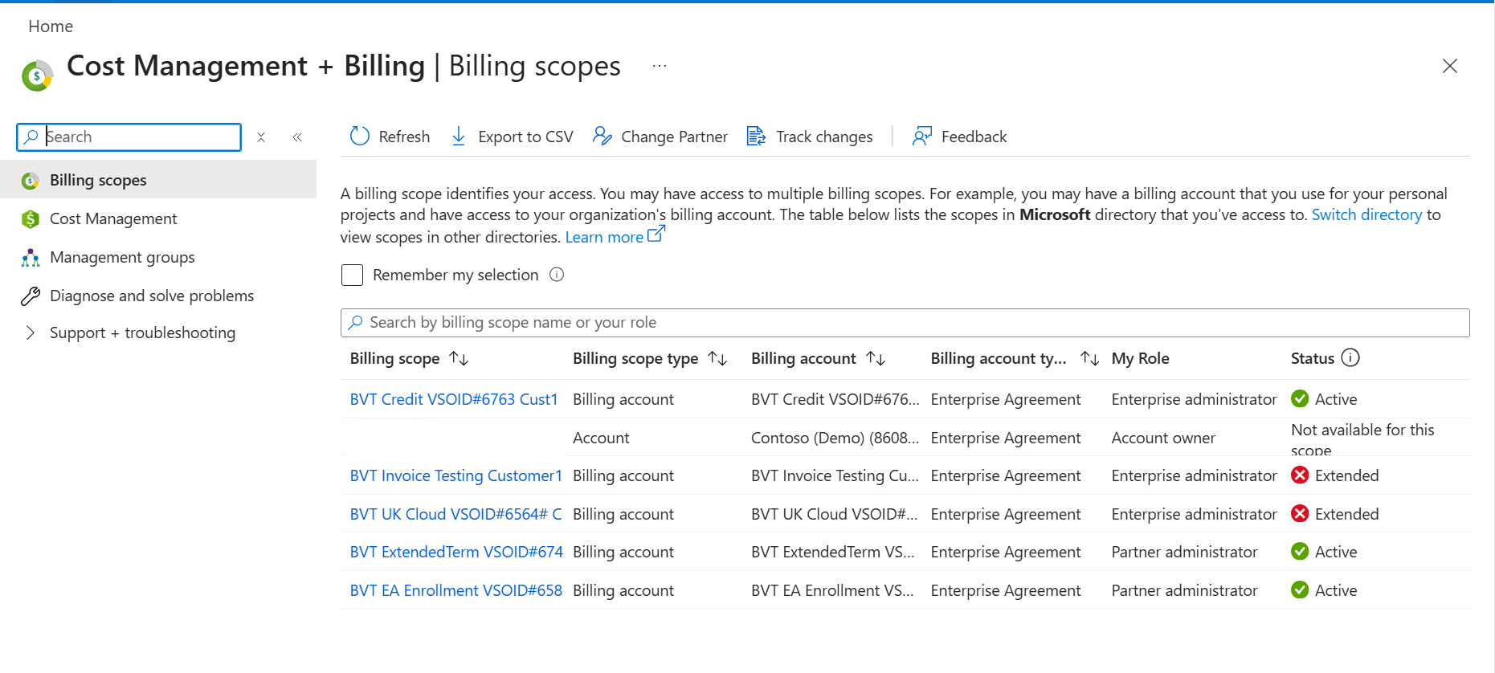Click the Feedback button label
This screenshot has height=673, width=1495.
coord(974,137)
